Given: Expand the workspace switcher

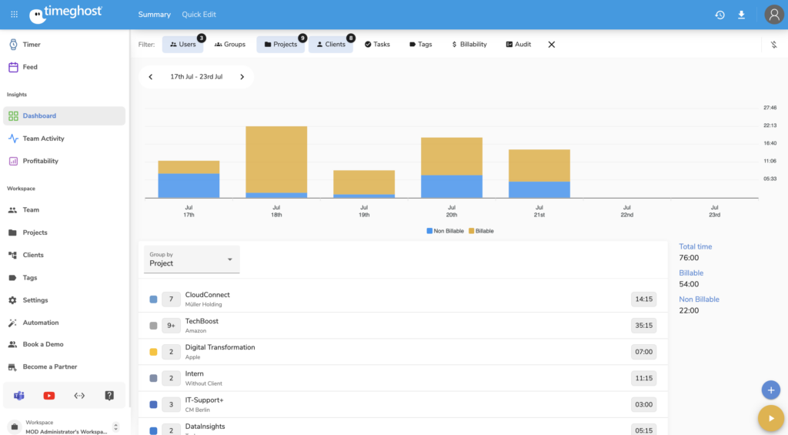Looking at the screenshot, I should 116,427.
